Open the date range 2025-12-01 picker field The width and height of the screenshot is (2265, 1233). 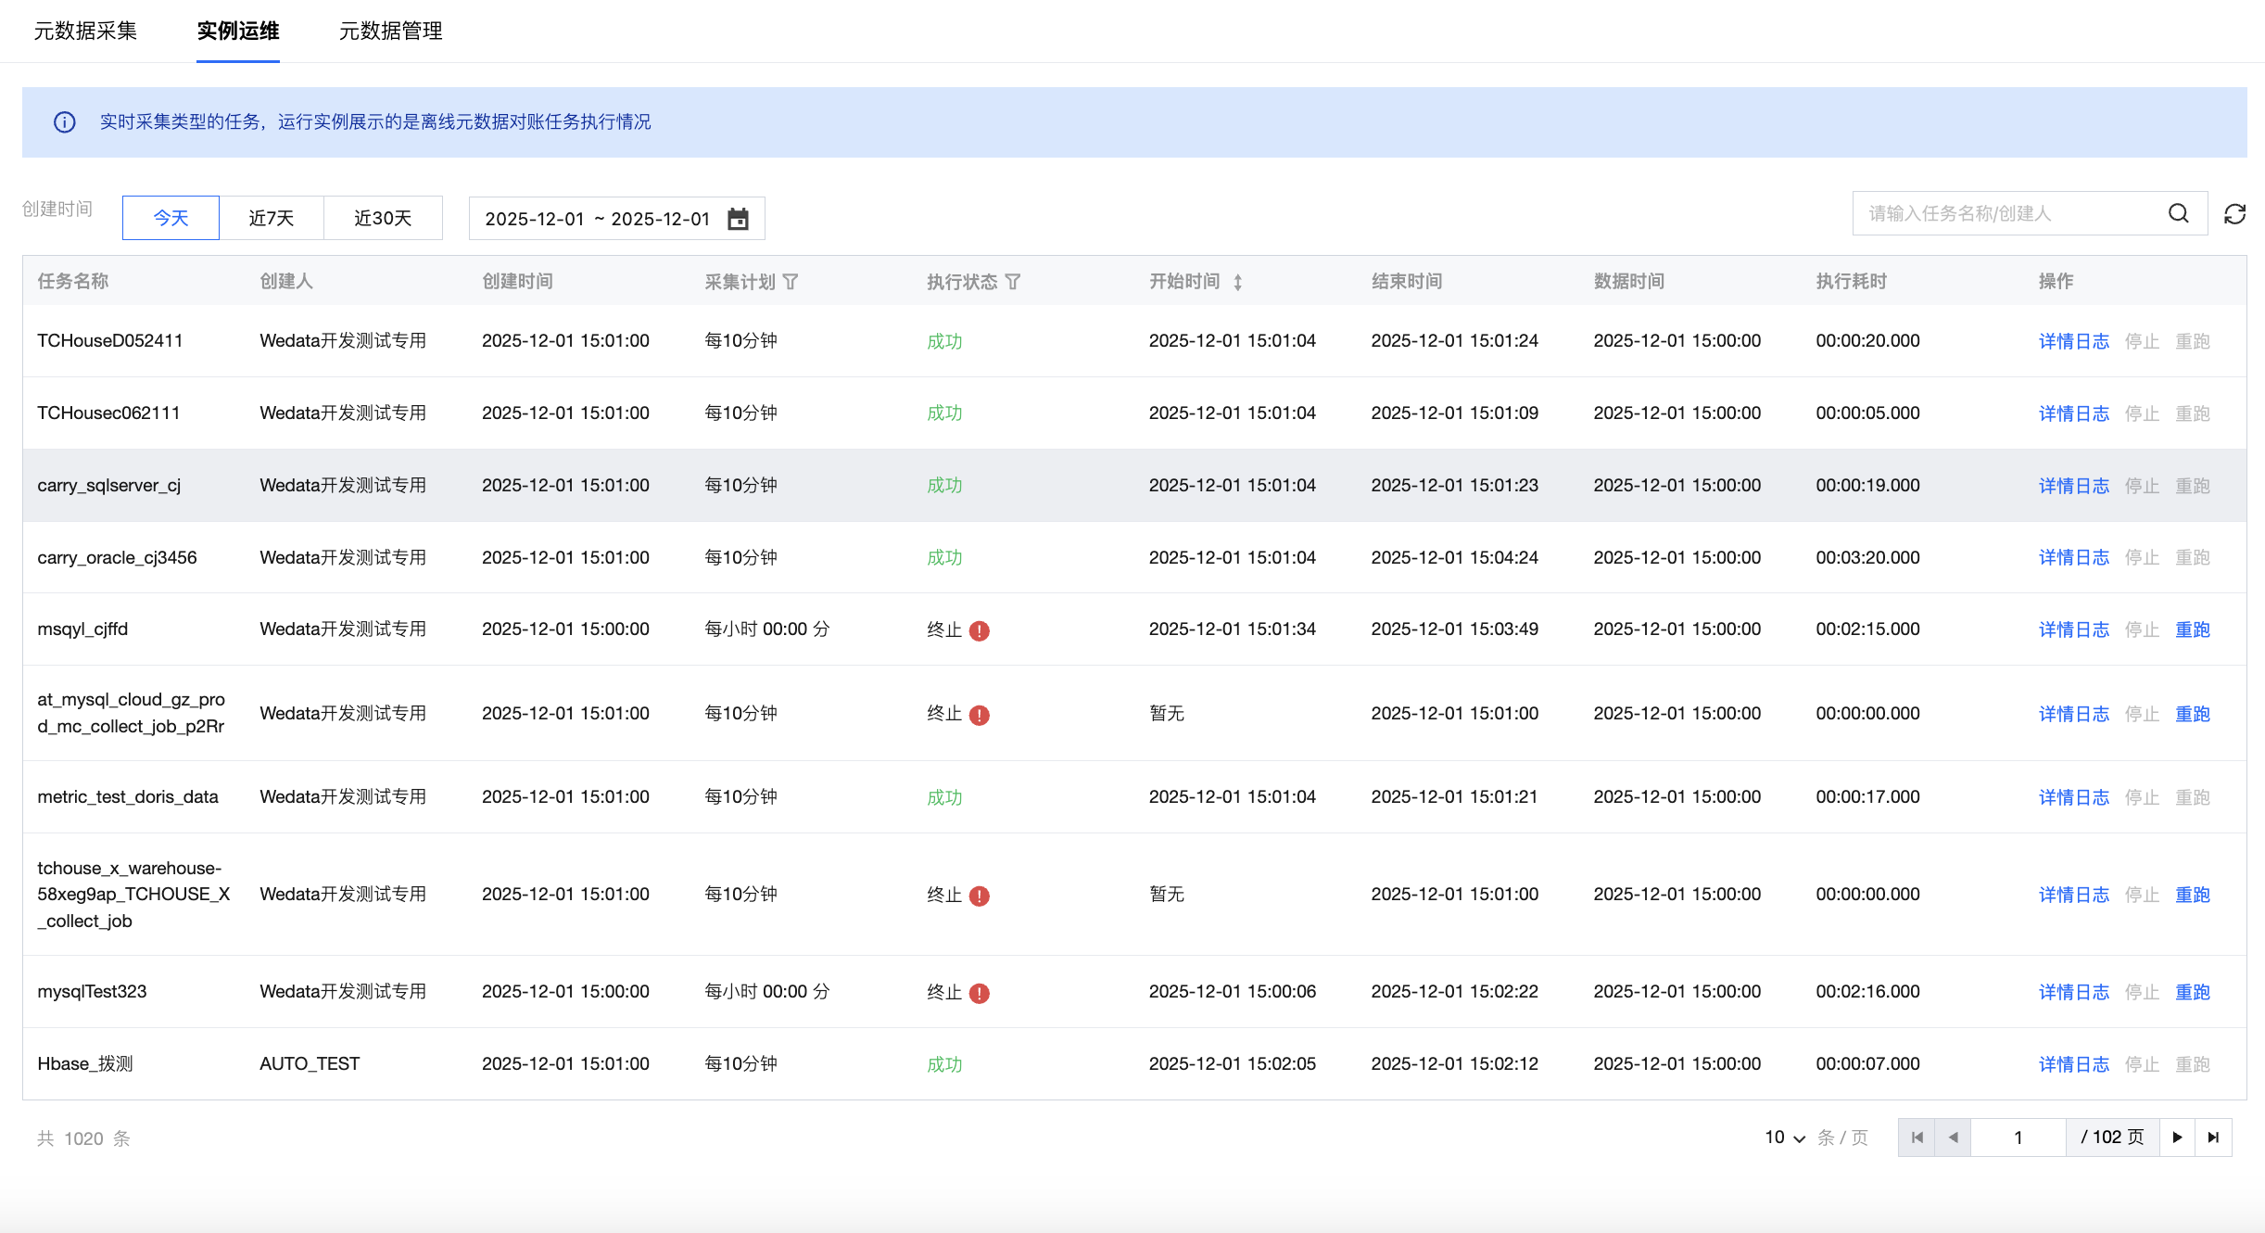pos(598,219)
